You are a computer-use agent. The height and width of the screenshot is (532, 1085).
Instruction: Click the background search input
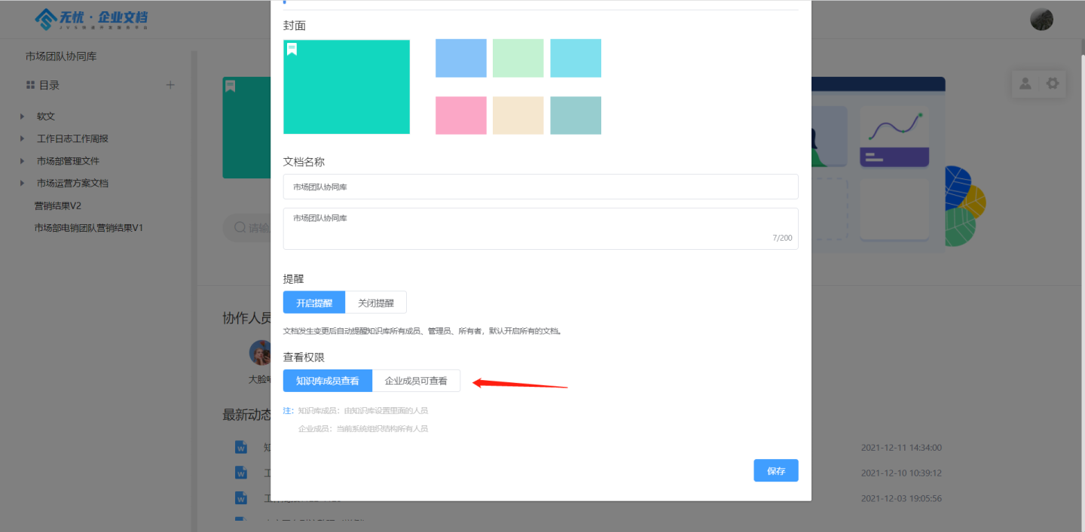247,227
